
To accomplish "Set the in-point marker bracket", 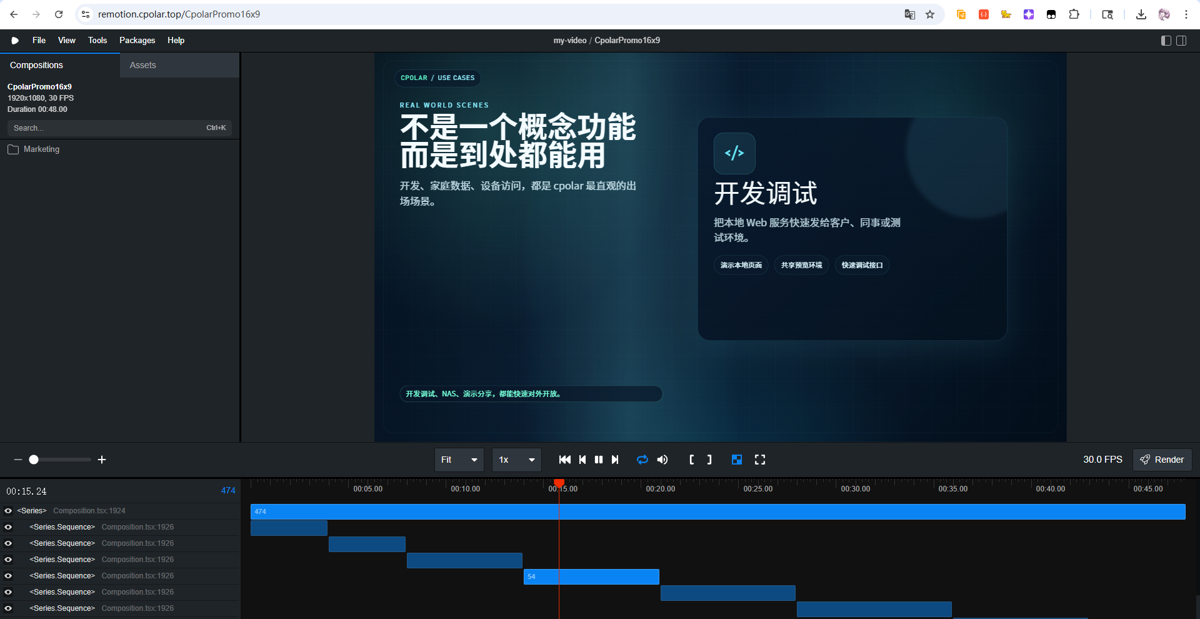I will pyautogui.click(x=692, y=460).
